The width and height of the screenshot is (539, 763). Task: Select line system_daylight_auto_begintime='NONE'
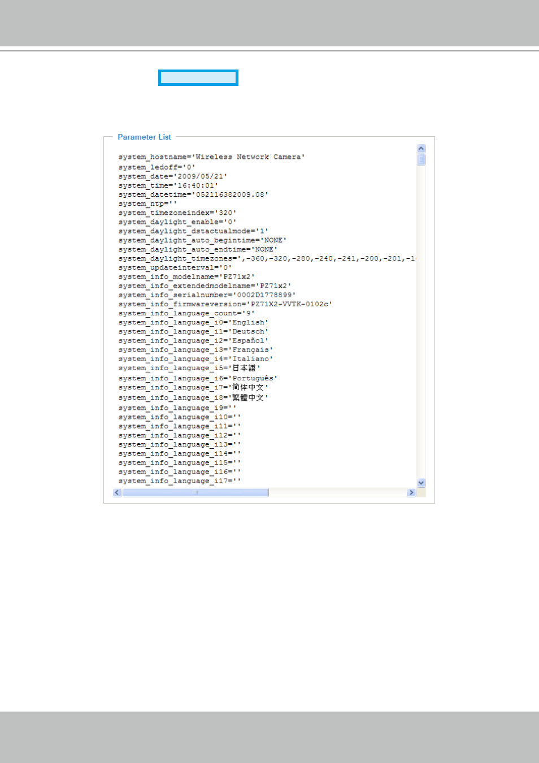click(x=202, y=240)
